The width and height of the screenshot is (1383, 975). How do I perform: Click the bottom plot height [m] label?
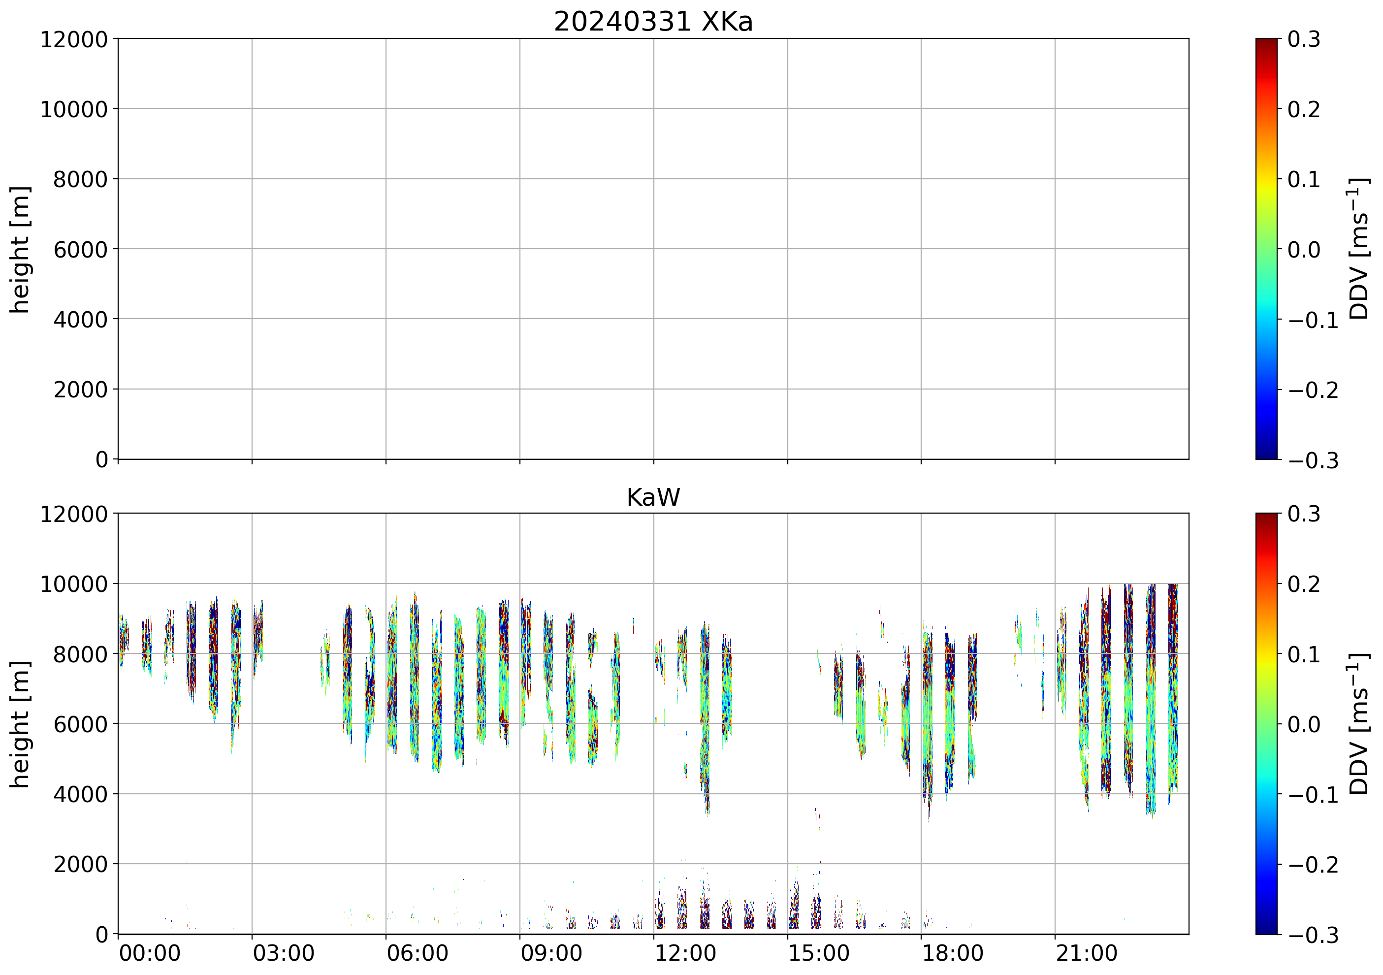[x=20, y=724]
